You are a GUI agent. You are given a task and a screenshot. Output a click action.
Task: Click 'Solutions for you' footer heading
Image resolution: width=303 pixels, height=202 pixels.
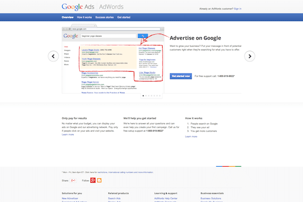pyautogui.click(x=72, y=193)
